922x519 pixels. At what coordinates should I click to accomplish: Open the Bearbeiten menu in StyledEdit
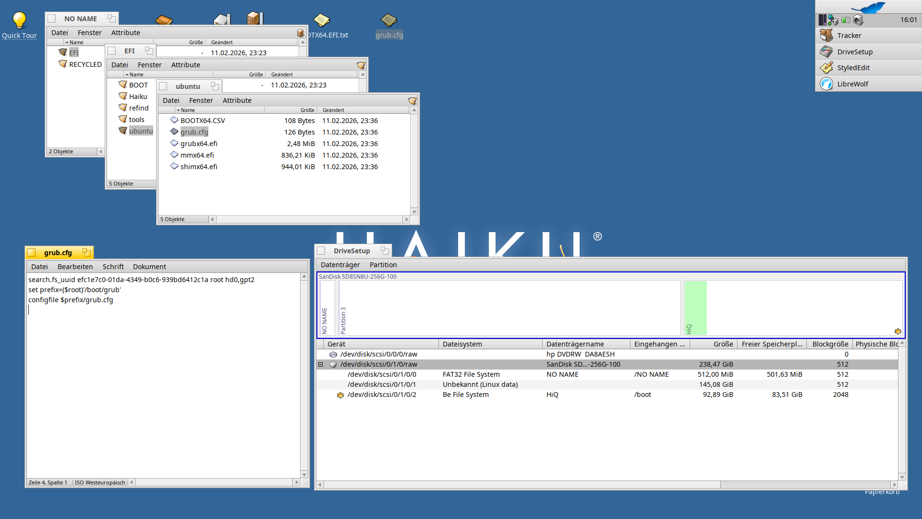75,267
